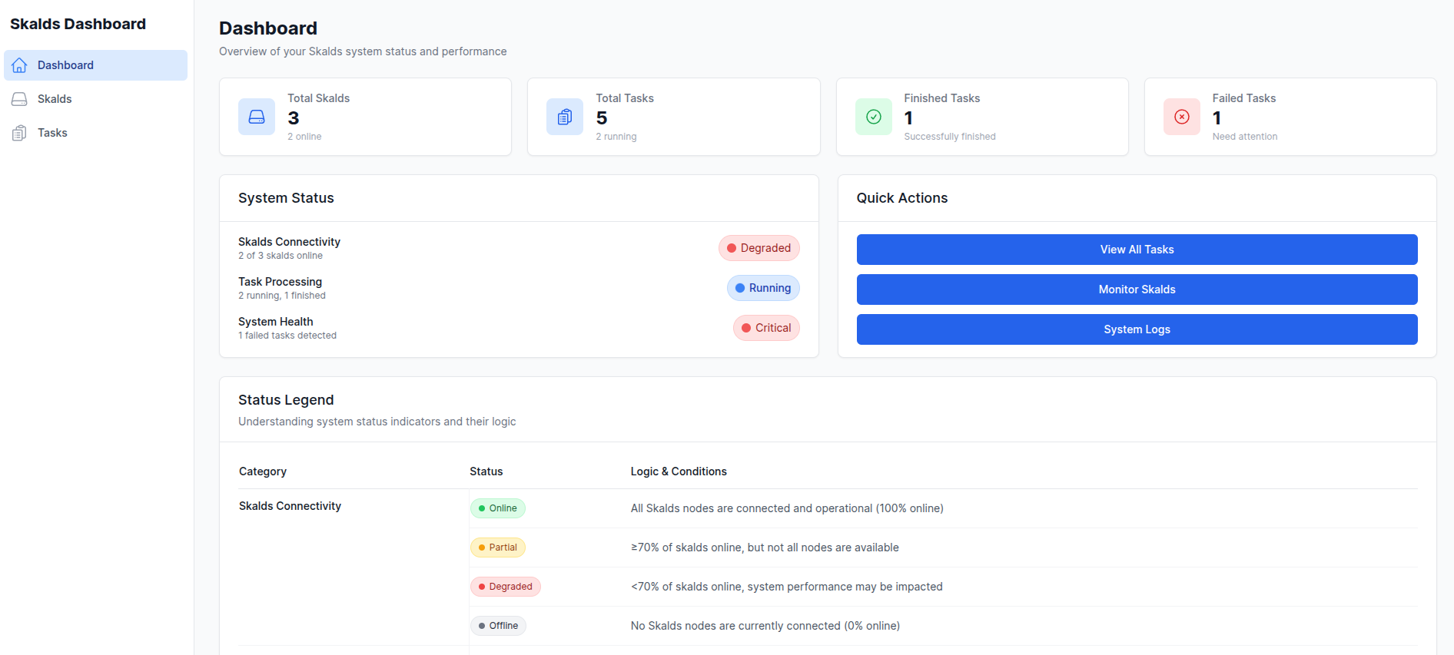The height and width of the screenshot is (655, 1454).
Task: Click the Skalds drive icon in sidebar
Action: click(19, 99)
